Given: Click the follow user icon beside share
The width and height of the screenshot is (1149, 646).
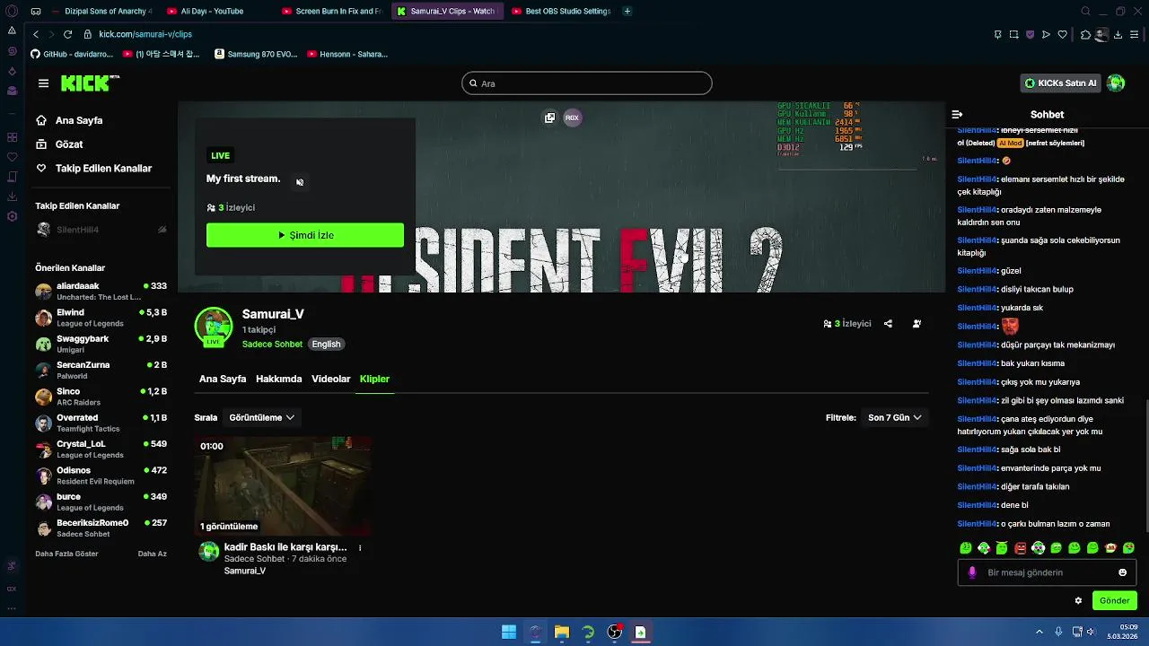Looking at the screenshot, I should (x=917, y=324).
